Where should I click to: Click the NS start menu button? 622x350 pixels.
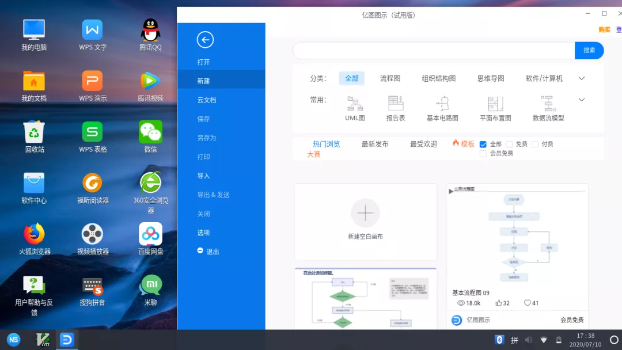pyautogui.click(x=13, y=340)
